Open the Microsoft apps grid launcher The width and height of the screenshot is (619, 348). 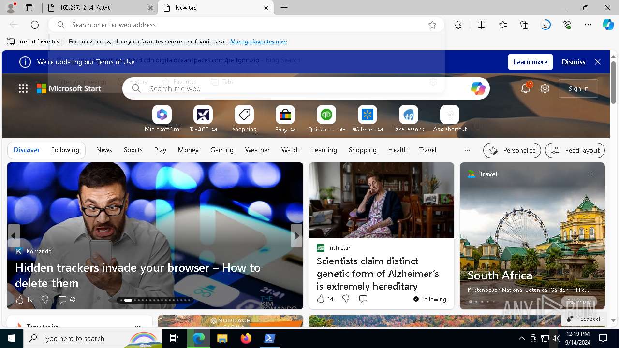point(23,88)
